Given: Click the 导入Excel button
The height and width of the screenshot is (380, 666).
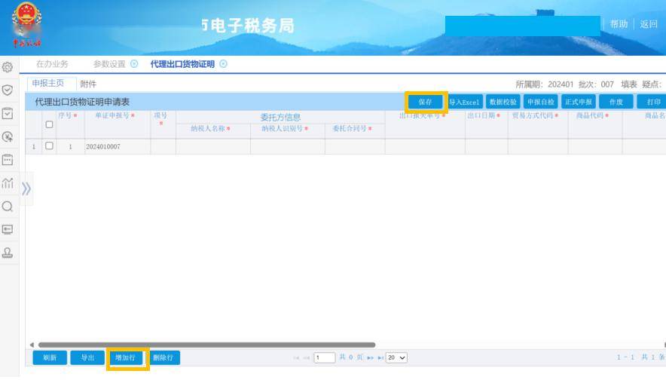Looking at the screenshot, I should click(464, 102).
